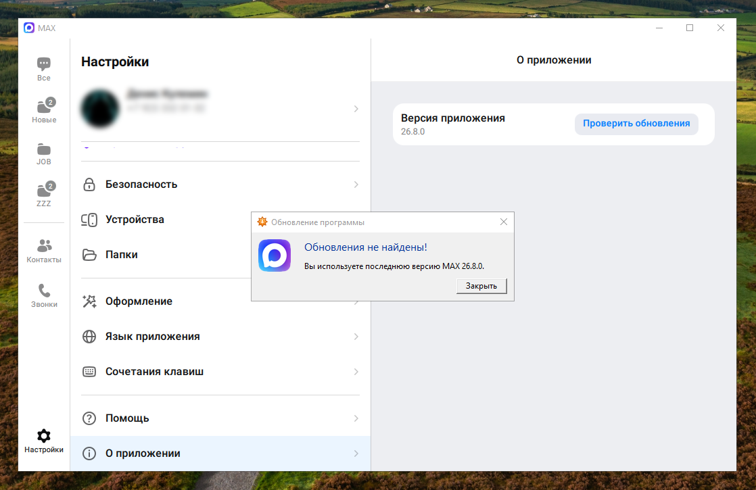Image resolution: width=756 pixels, height=490 pixels.
Task: Select the ZZZ folder icon
Action: (44, 191)
